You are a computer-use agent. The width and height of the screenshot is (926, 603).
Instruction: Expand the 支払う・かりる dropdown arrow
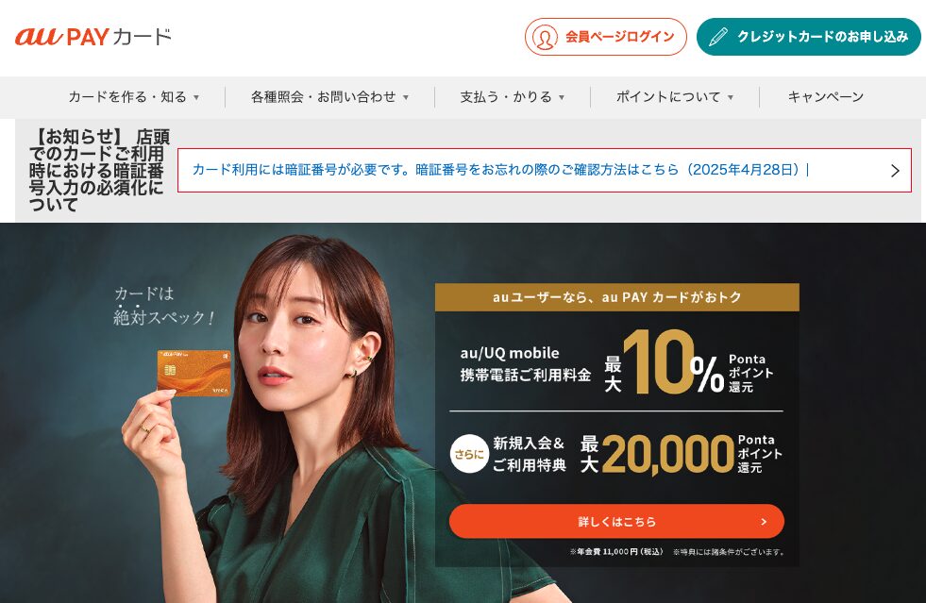pos(562,97)
